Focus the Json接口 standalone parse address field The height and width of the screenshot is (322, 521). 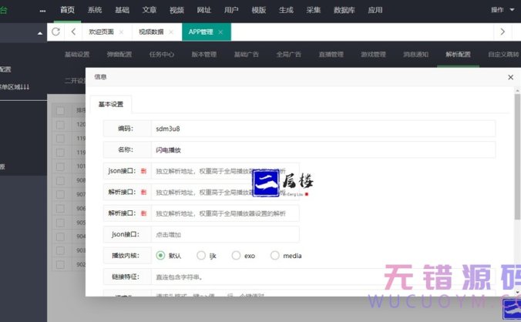point(225,171)
